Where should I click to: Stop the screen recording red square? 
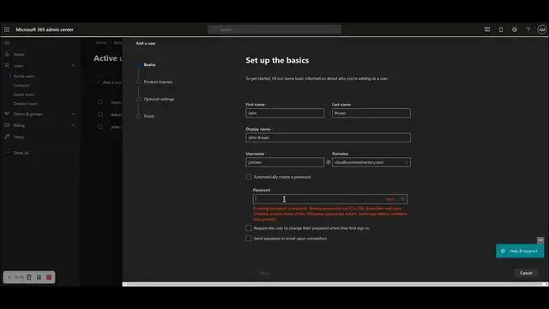coord(49,277)
